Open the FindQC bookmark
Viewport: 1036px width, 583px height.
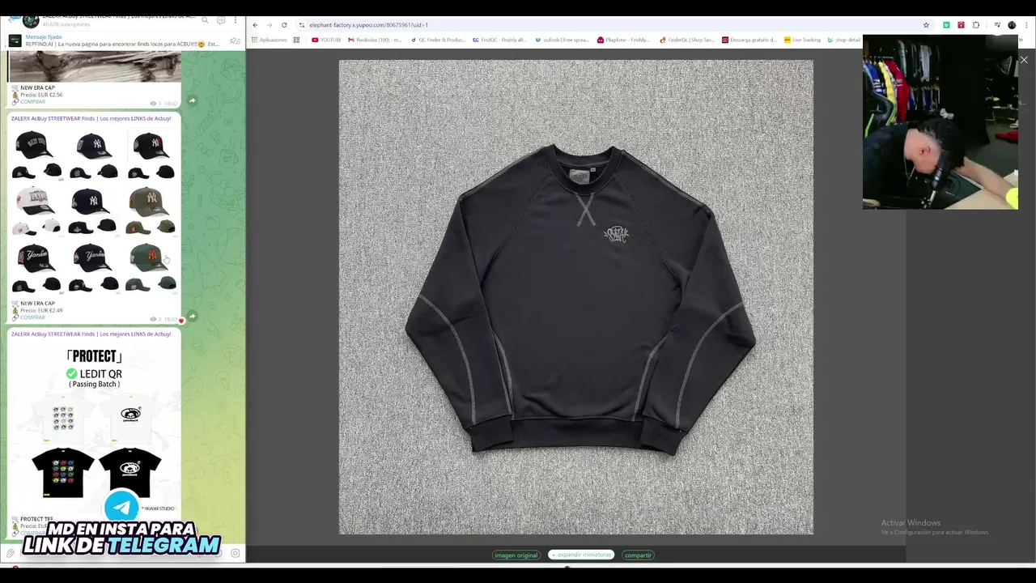click(499, 40)
